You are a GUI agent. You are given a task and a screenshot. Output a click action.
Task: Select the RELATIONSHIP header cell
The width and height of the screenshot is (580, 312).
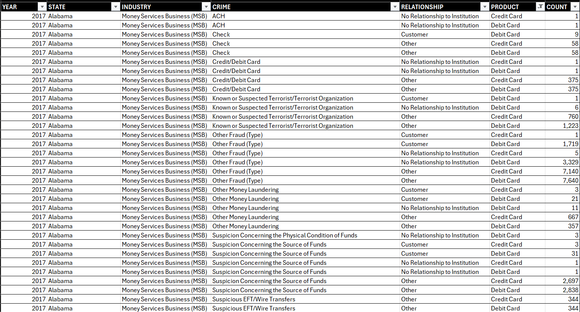[x=445, y=7]
